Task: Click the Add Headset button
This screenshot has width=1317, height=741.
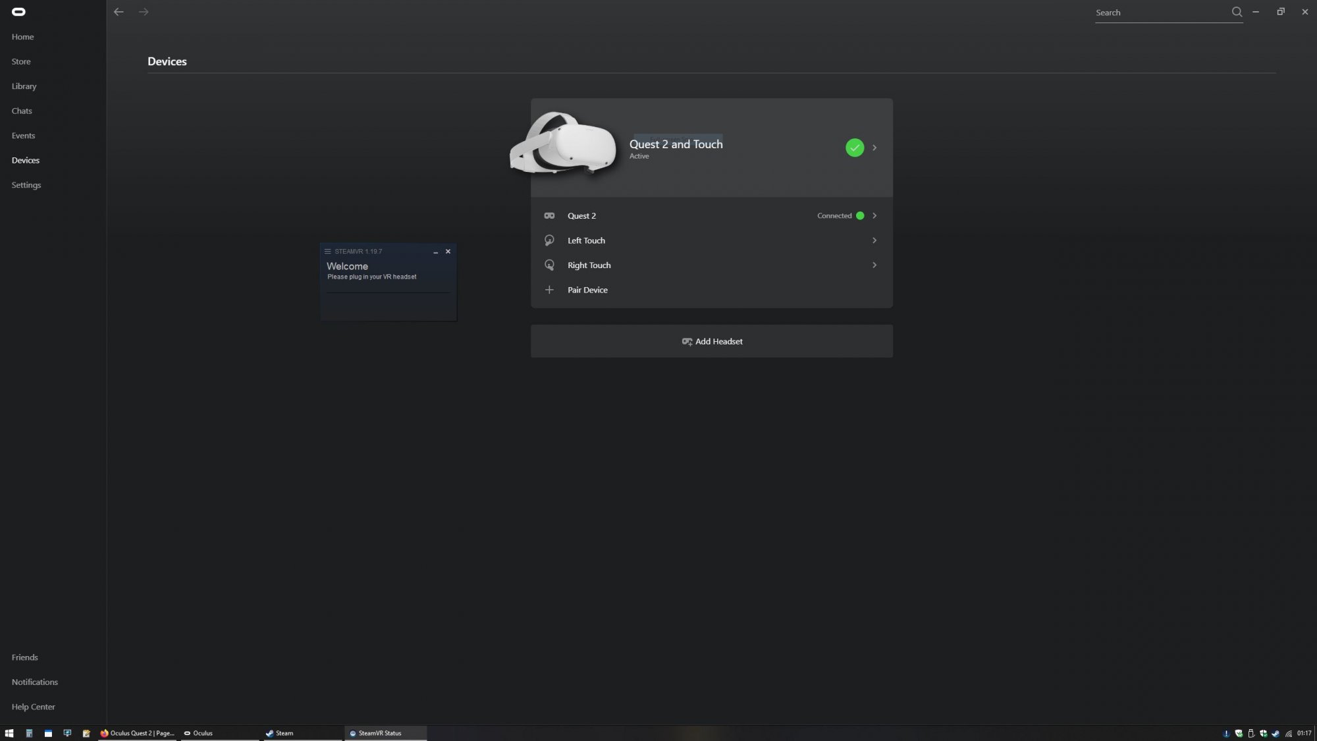Action: (x=712, y=341)
